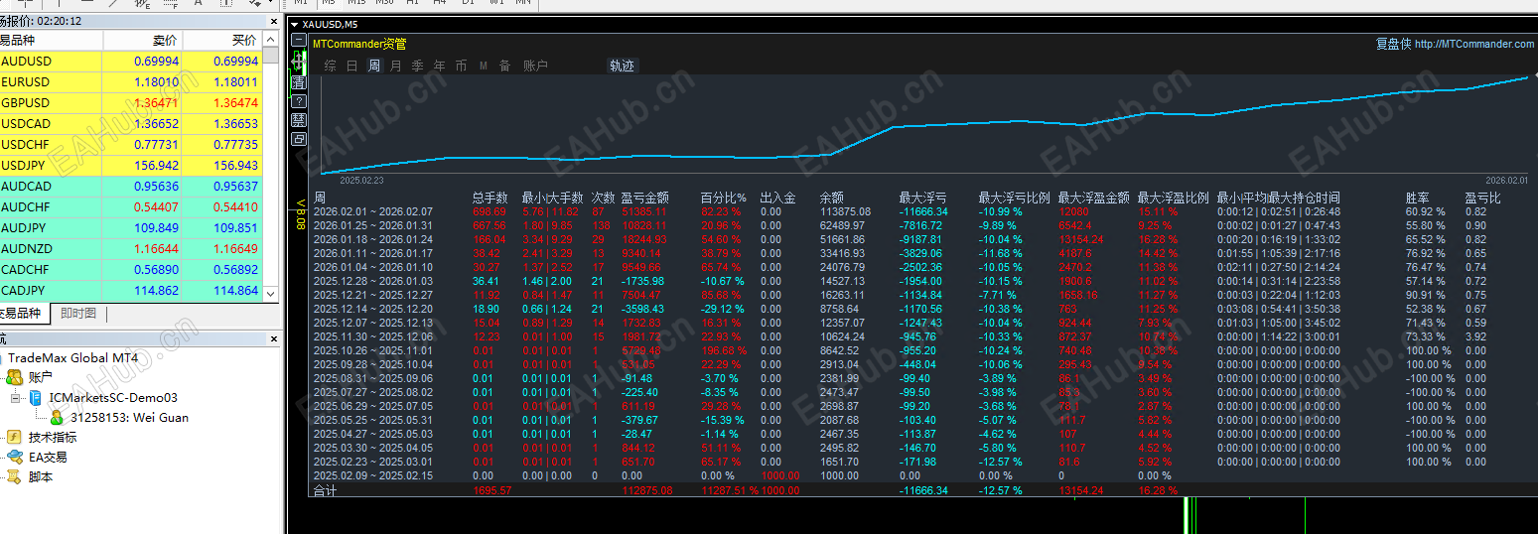This screenshot has height=534, width=1538.
Task: Switch to the 日 daily tab
Action: [351, 66]
